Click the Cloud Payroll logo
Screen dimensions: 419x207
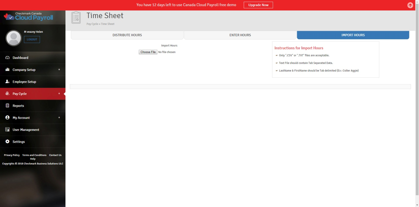29,17
